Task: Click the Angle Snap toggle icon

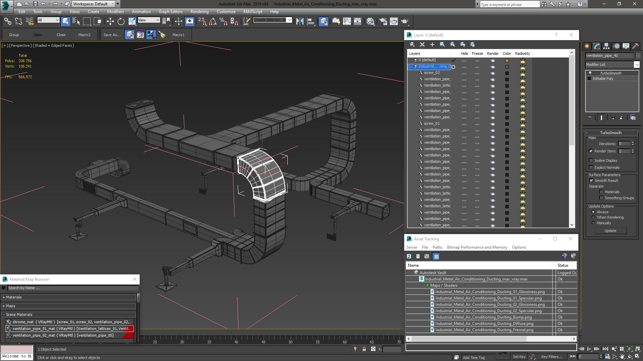Action: coord(212,21)
